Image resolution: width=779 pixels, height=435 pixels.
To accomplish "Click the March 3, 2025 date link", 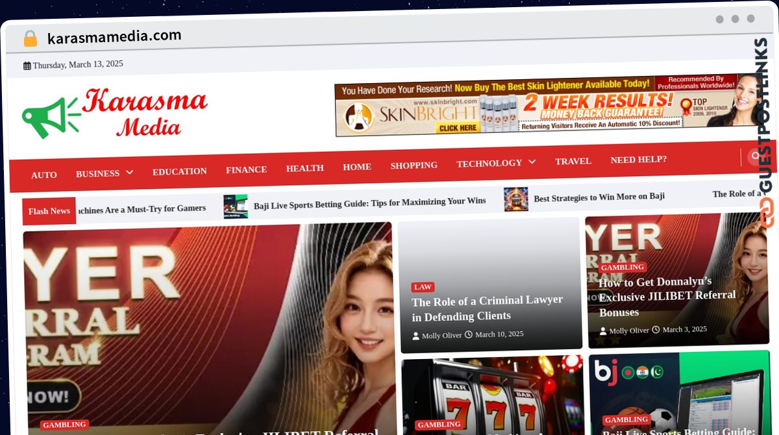I will pos(685,329).
